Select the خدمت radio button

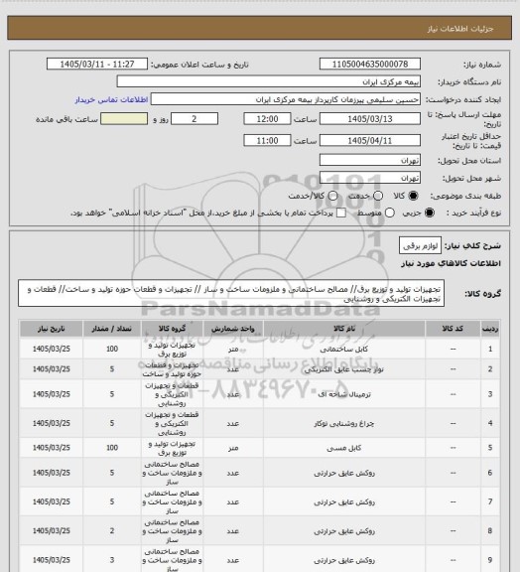pos(378,196)
